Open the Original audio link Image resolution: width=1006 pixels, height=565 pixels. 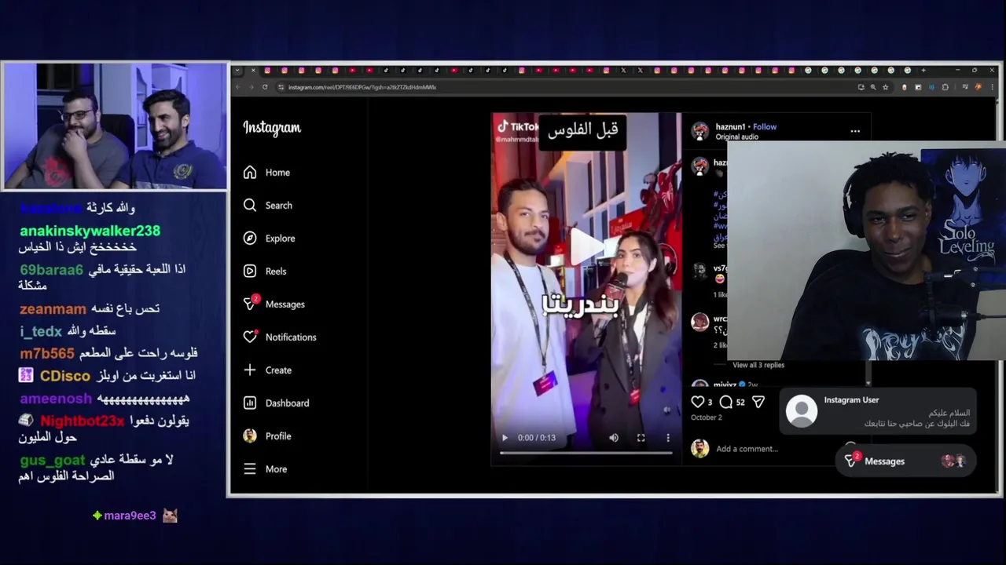tap(736, 137)
